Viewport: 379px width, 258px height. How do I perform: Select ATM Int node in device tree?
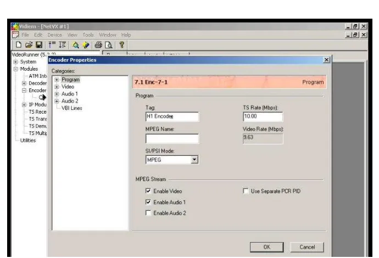click(x=38, y=76)
